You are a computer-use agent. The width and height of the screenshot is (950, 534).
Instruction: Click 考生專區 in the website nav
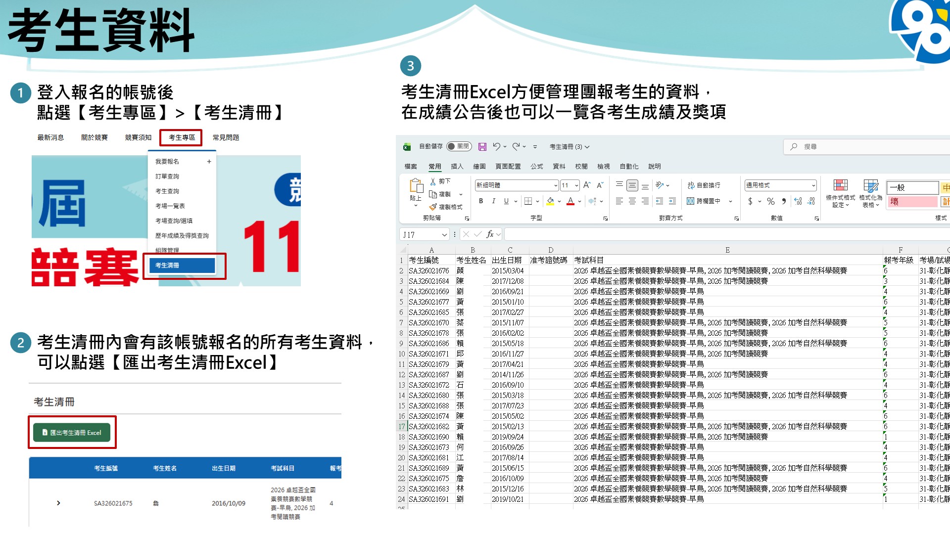[182, 137]
